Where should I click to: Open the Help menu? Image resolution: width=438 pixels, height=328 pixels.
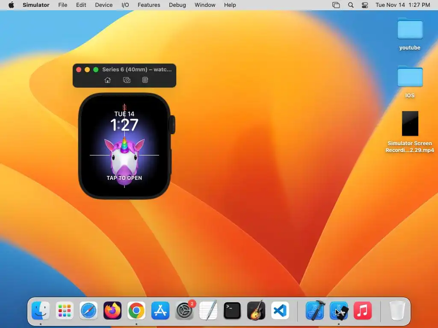(230, 5)
